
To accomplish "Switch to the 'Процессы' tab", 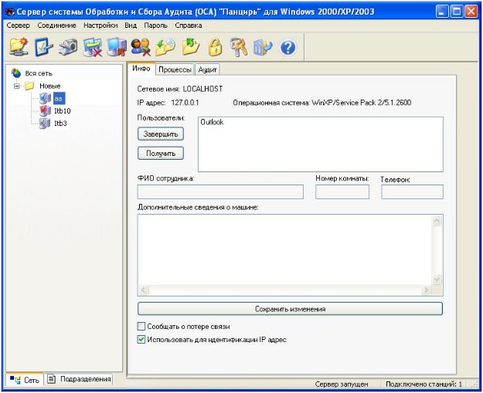I will pos(175,69).
